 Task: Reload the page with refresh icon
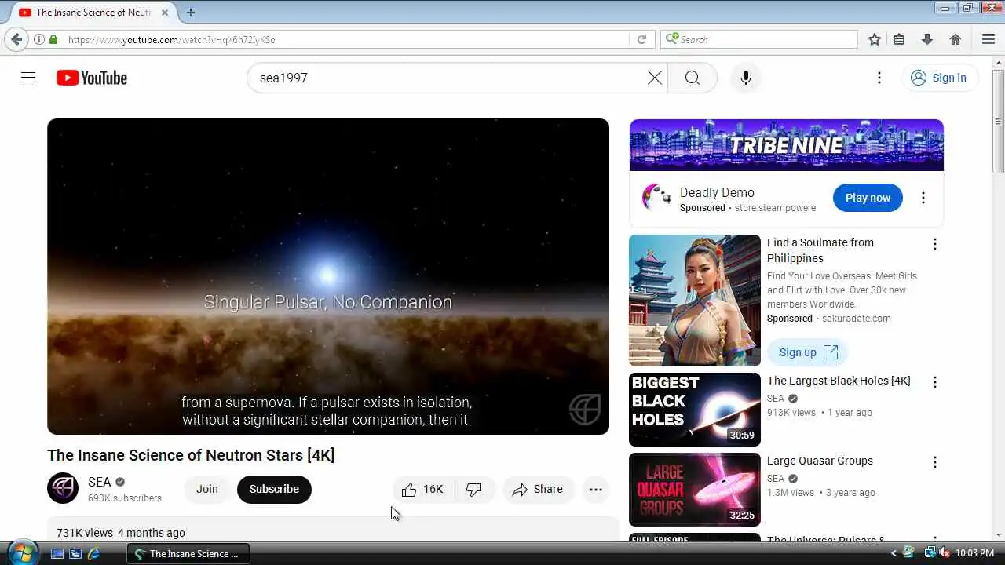(641, 39)
